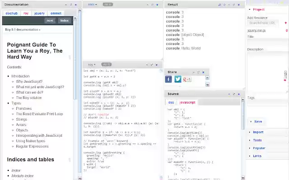
Task: Click the Alt H shortcut badge
Action: [x=108, y=4]
